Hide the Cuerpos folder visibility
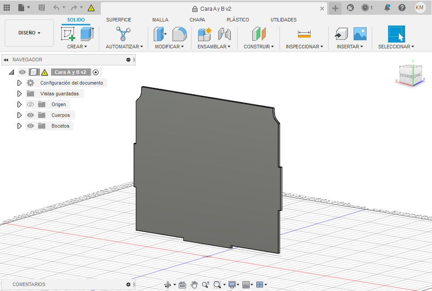This screenshot has width=432, height=291. 30,115
